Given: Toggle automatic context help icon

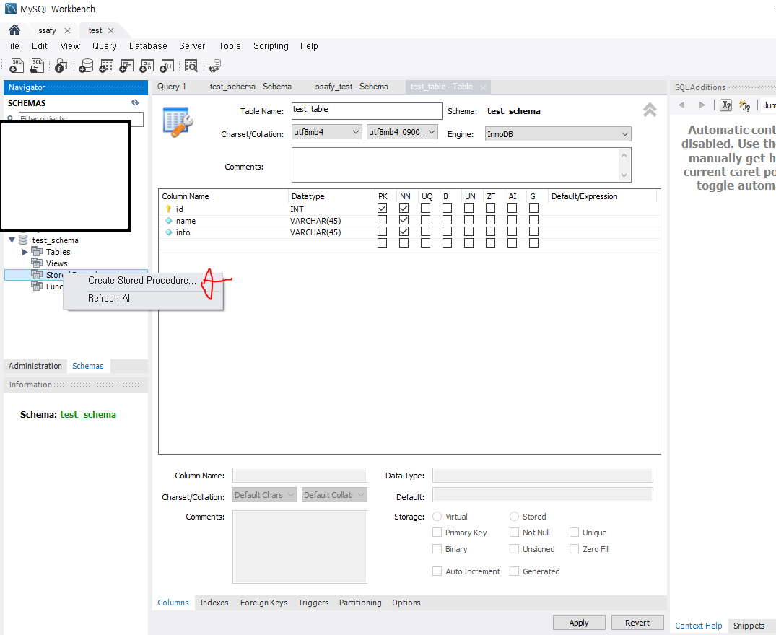Looking at the screenshot, I should (x=744, y=105).
